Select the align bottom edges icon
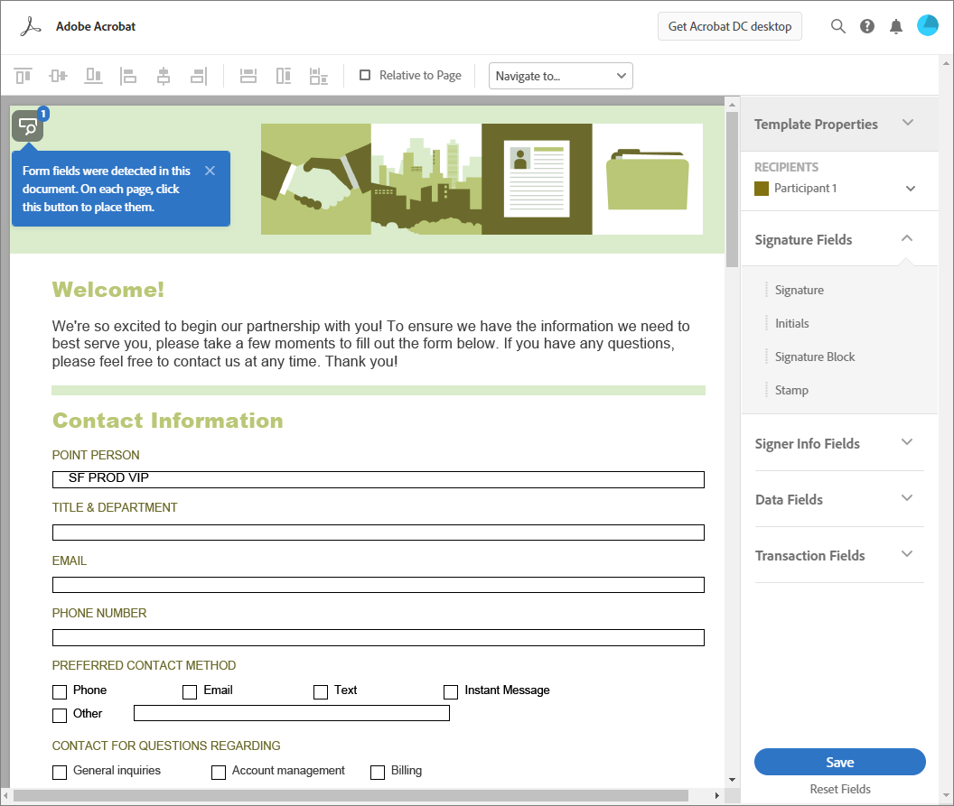Viewport: 954px width, 806px height. click(x=93, y=76)
